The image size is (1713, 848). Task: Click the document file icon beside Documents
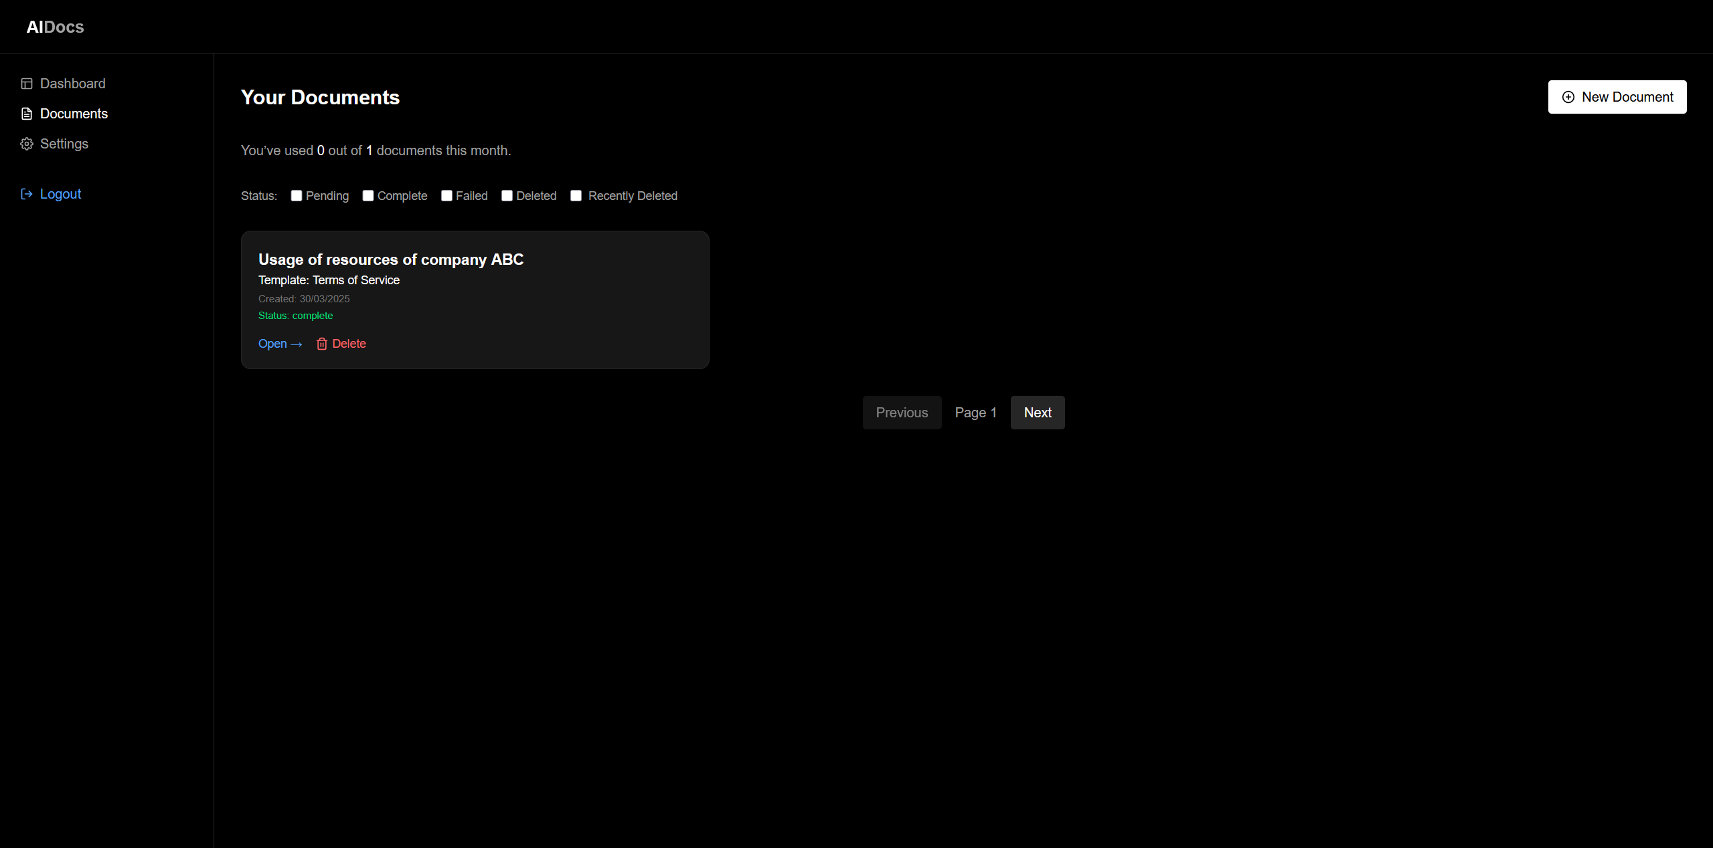27,113
